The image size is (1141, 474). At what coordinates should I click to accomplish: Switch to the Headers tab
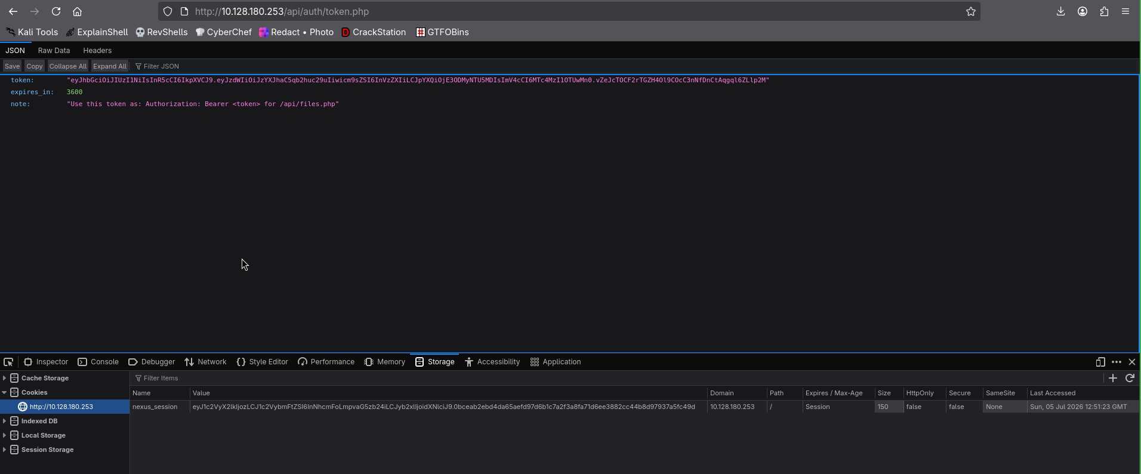(97, 51)
